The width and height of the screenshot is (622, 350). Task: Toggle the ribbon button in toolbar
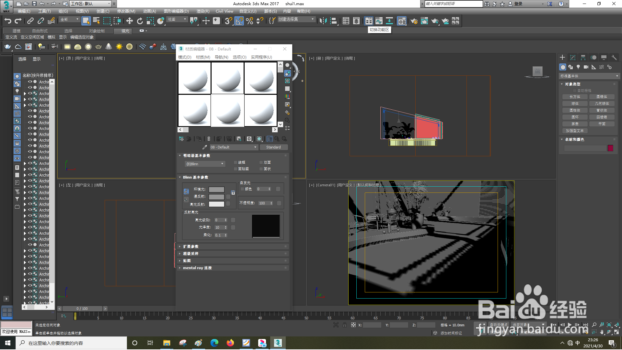369,21
